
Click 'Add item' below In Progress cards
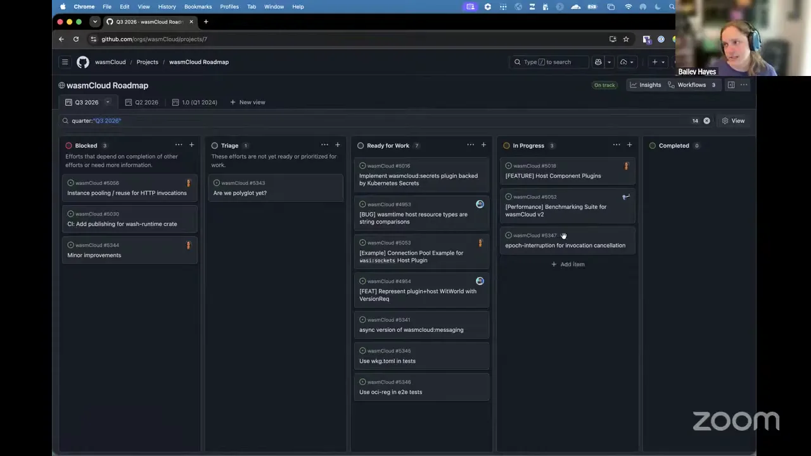pyautogui.click(x=568, y=264)
